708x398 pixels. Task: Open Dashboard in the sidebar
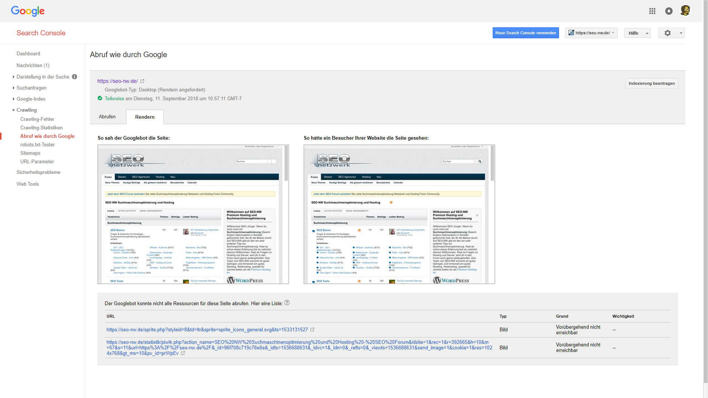tap(28, 53)
